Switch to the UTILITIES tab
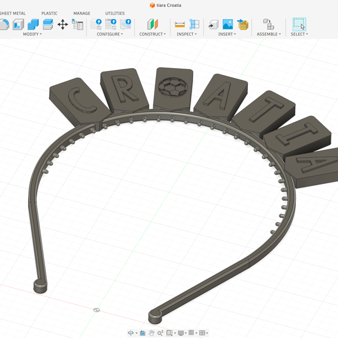This screenshot has width=338, height=338. coord(115,14)
